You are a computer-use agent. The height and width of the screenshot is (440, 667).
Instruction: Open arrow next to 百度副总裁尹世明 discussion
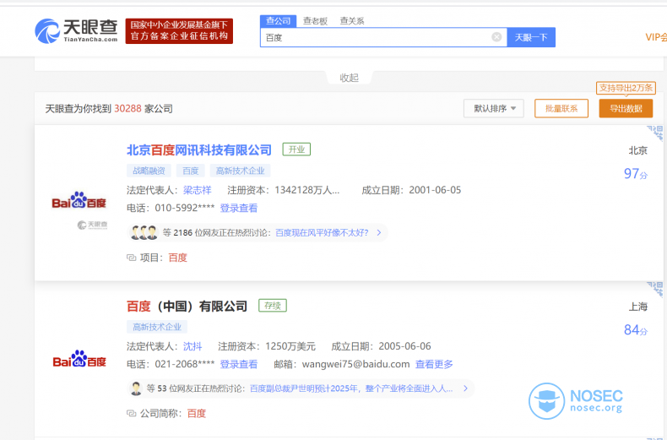(465, 388)
